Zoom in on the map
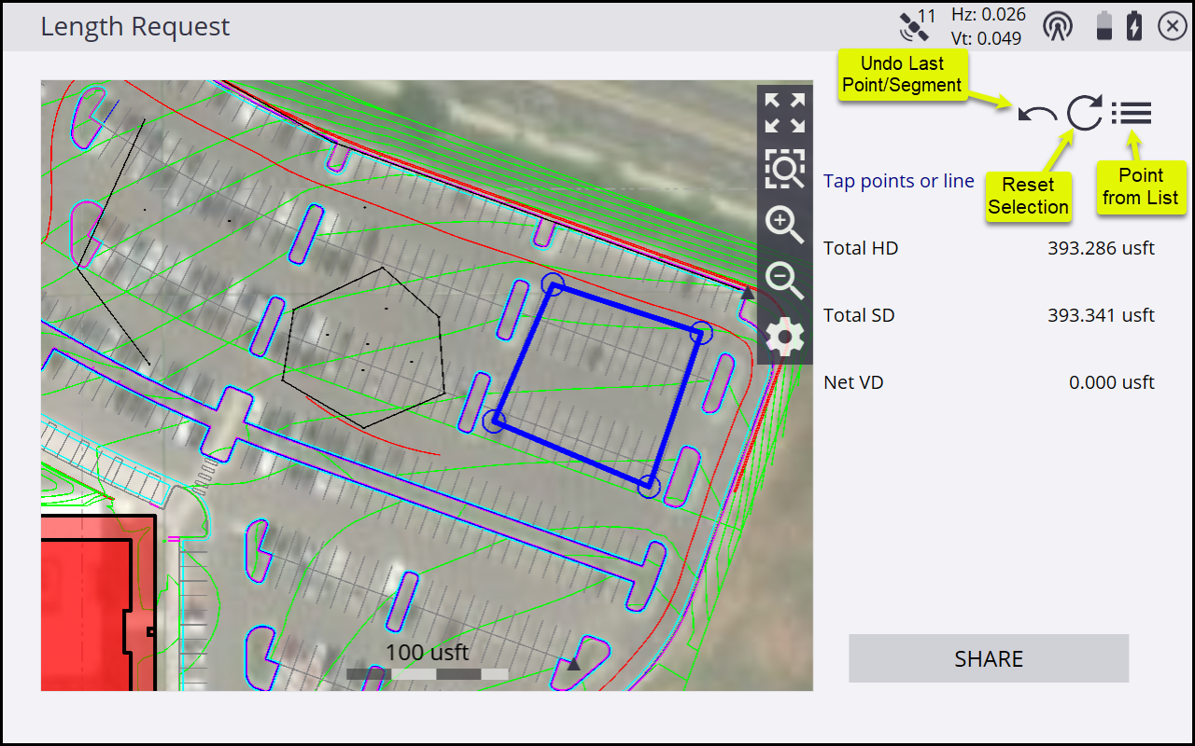 tap(784, 225)
